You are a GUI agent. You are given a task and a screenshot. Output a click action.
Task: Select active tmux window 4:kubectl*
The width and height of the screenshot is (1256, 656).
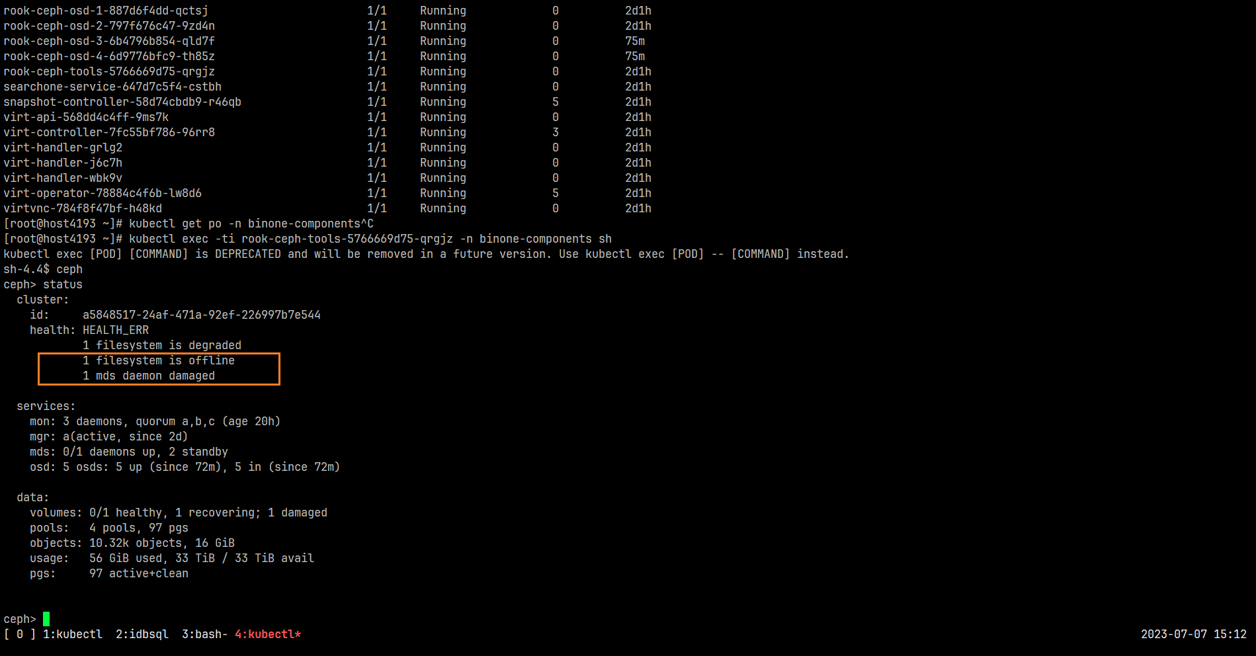(x=268, y=634)
